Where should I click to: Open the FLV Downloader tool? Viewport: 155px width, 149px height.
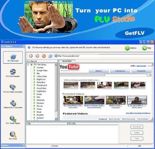pyautogui.click(x=13, y=73)
